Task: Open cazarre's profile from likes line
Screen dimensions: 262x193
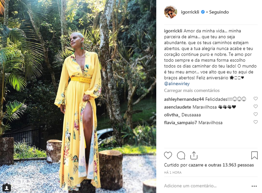Action: [x=196, y=165]
